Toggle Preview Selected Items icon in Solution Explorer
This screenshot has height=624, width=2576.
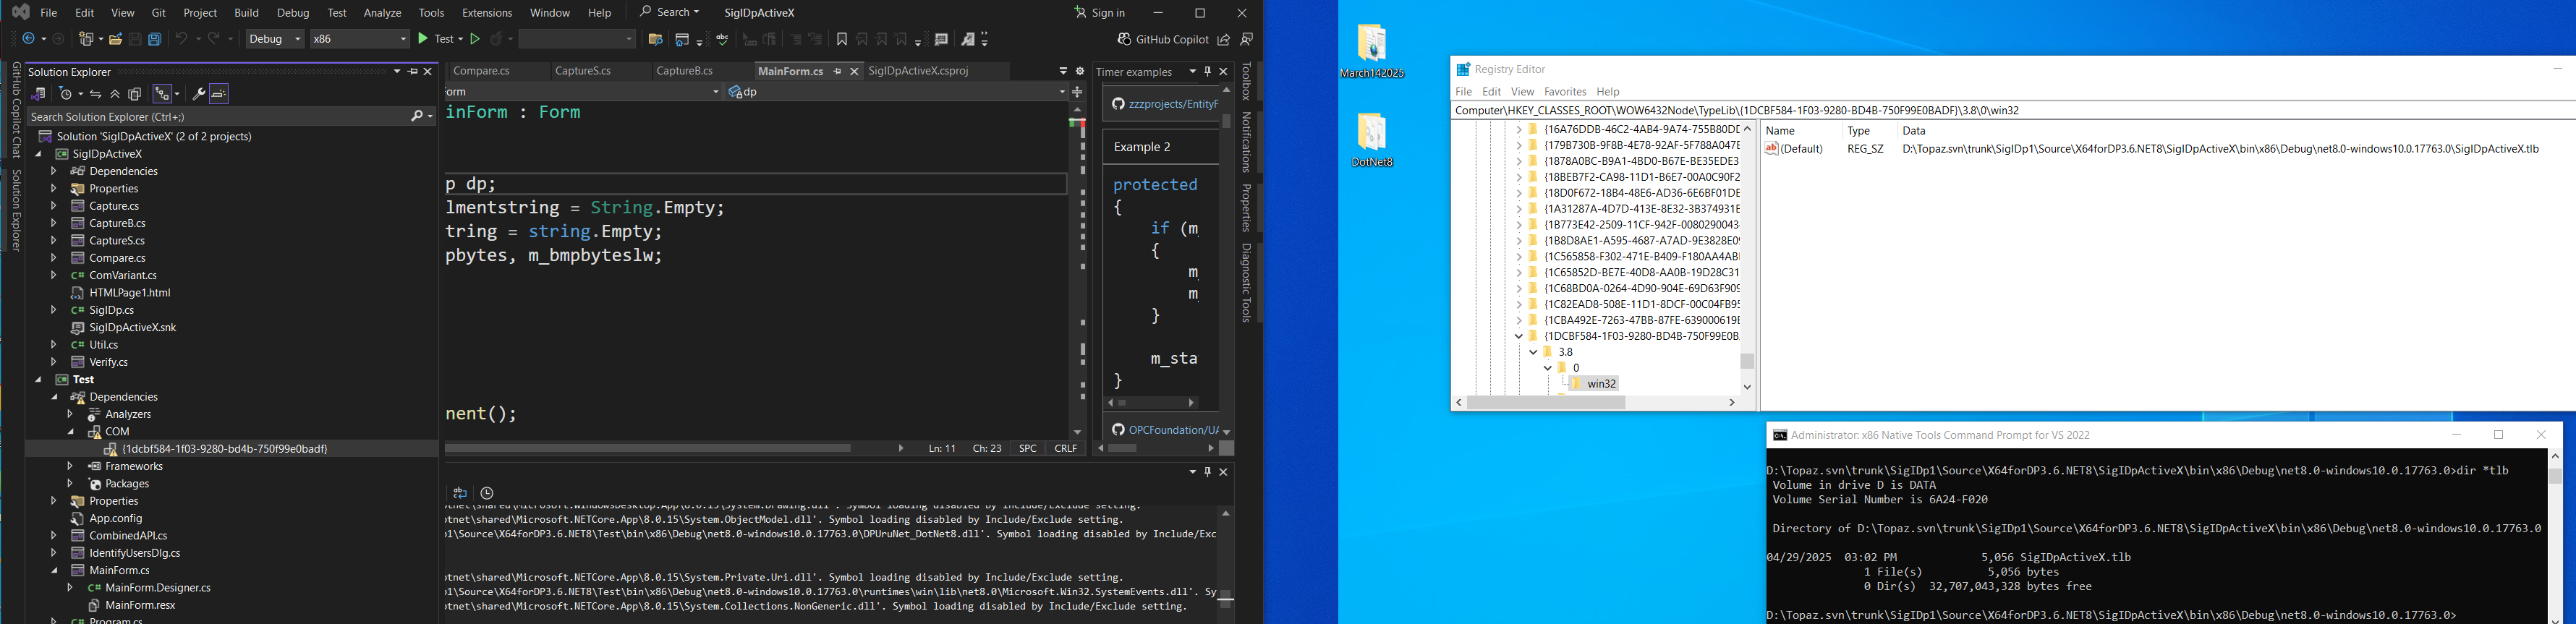pos(220,94)
